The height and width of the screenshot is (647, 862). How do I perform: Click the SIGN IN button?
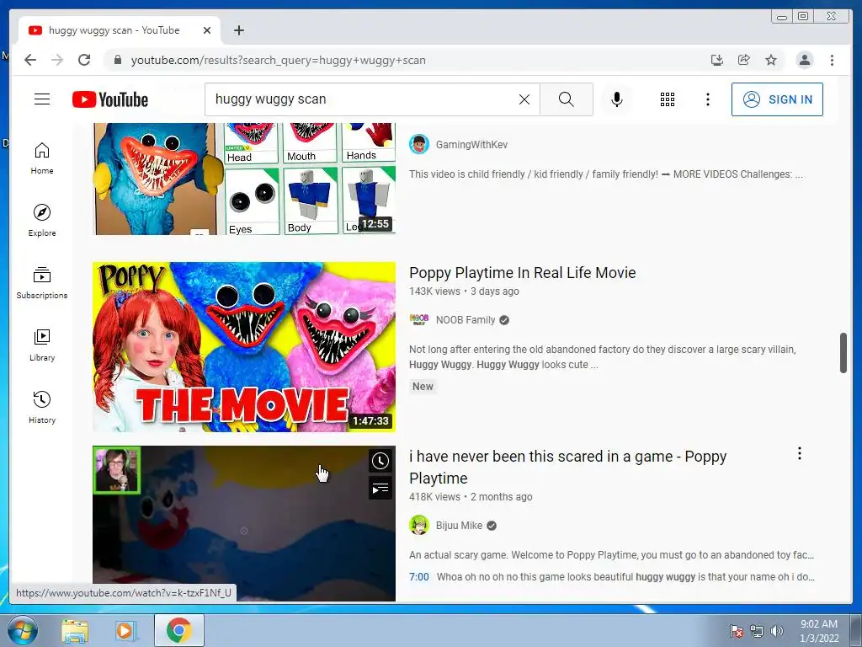(777, 99)
